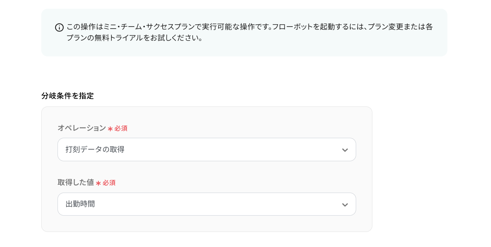Open the 取得した値 dropdown showing 出勤時間
This screenshot has width=491, height=247.
point(206,205)
